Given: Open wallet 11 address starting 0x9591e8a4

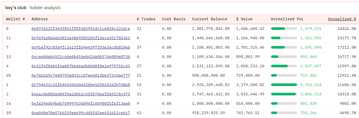Looking at the screenshot, I should point(81,38).
